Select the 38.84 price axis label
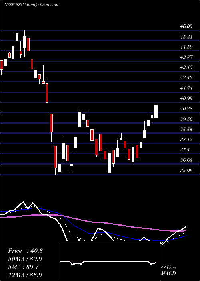This screenshot has width=200, height=281. [186, 129]
